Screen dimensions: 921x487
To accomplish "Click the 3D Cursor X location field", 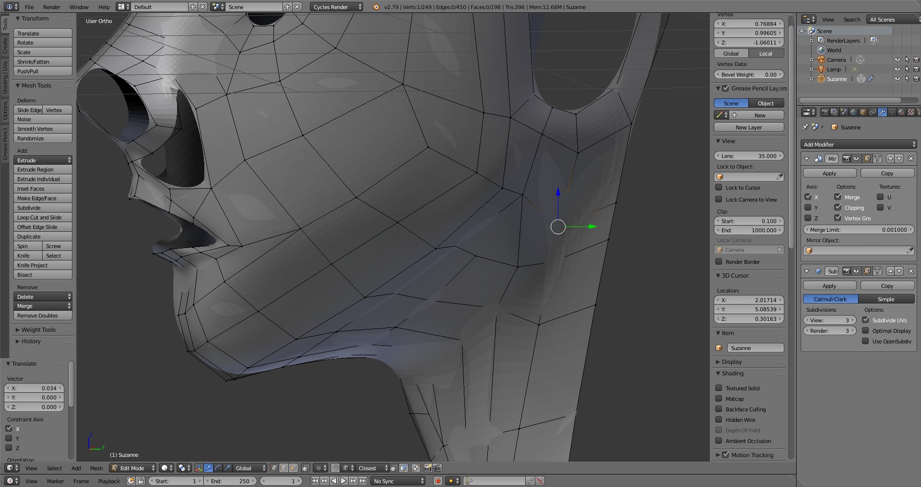I will point(748,300).
